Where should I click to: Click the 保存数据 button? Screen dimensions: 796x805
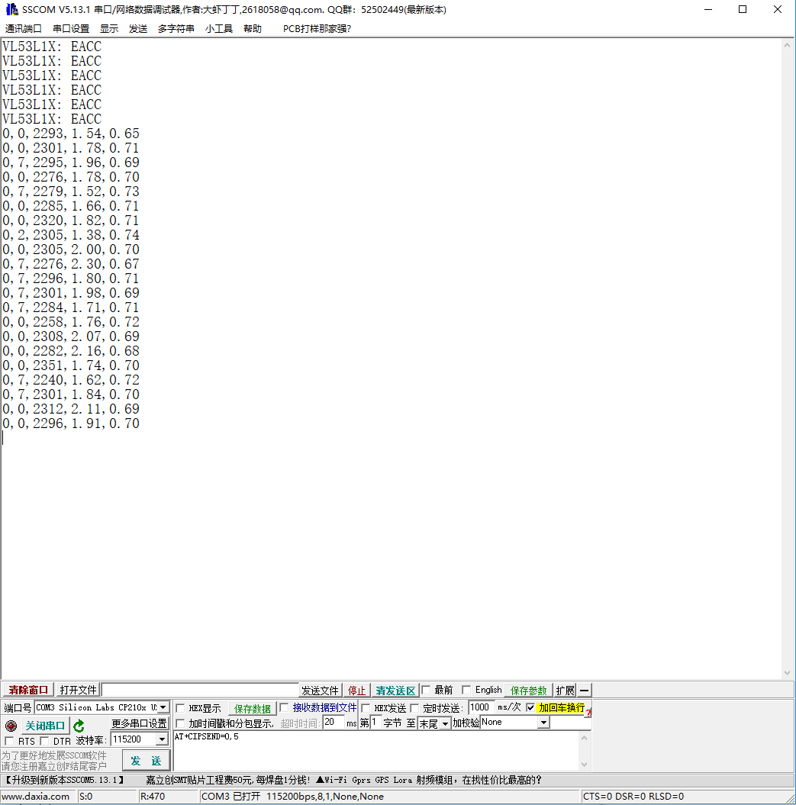(252, 709)
